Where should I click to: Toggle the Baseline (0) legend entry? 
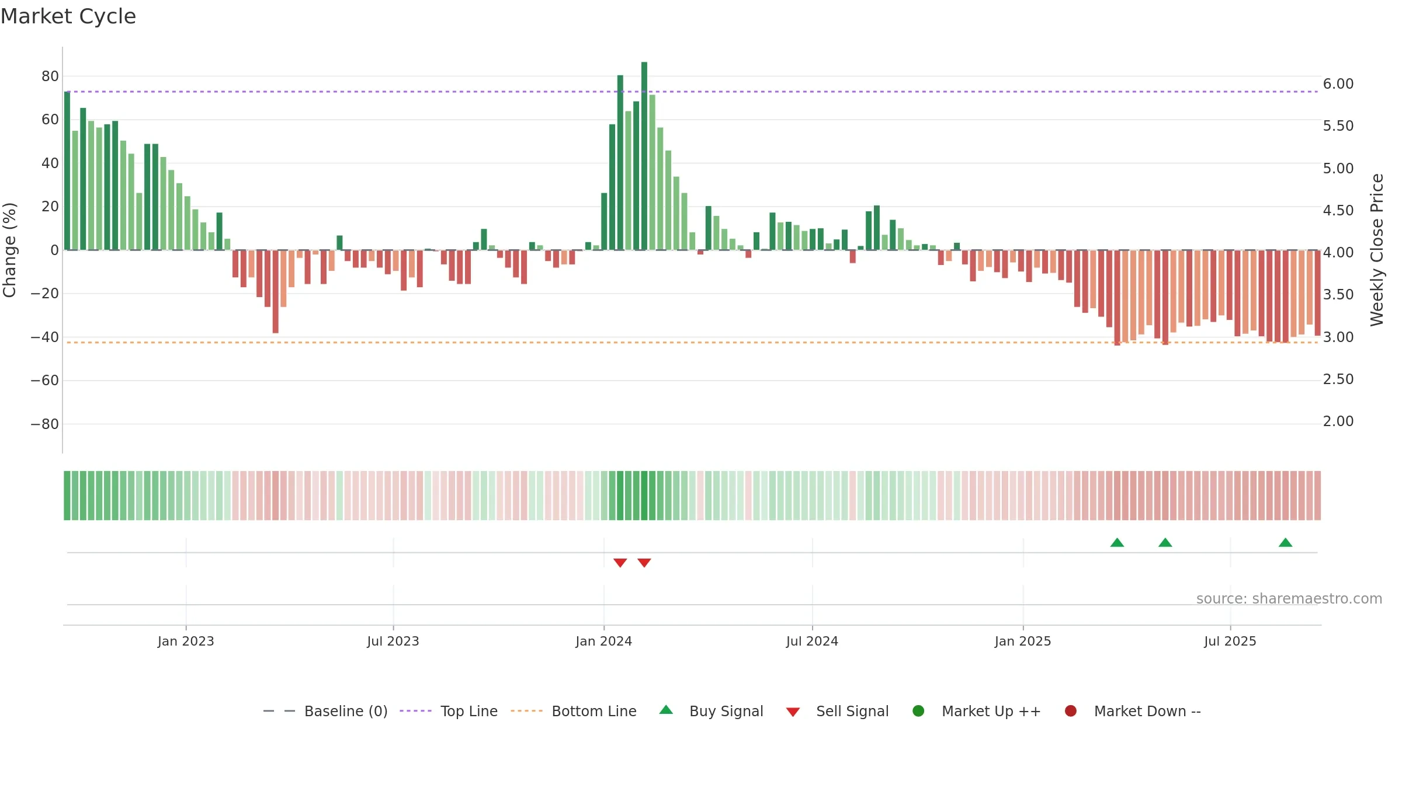[325, 711]
